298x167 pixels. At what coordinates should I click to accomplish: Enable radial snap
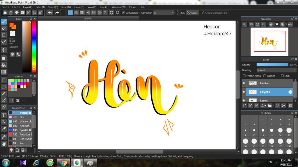[x=94, y=13]
